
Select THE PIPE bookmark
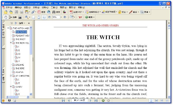[x=20, y=69]
